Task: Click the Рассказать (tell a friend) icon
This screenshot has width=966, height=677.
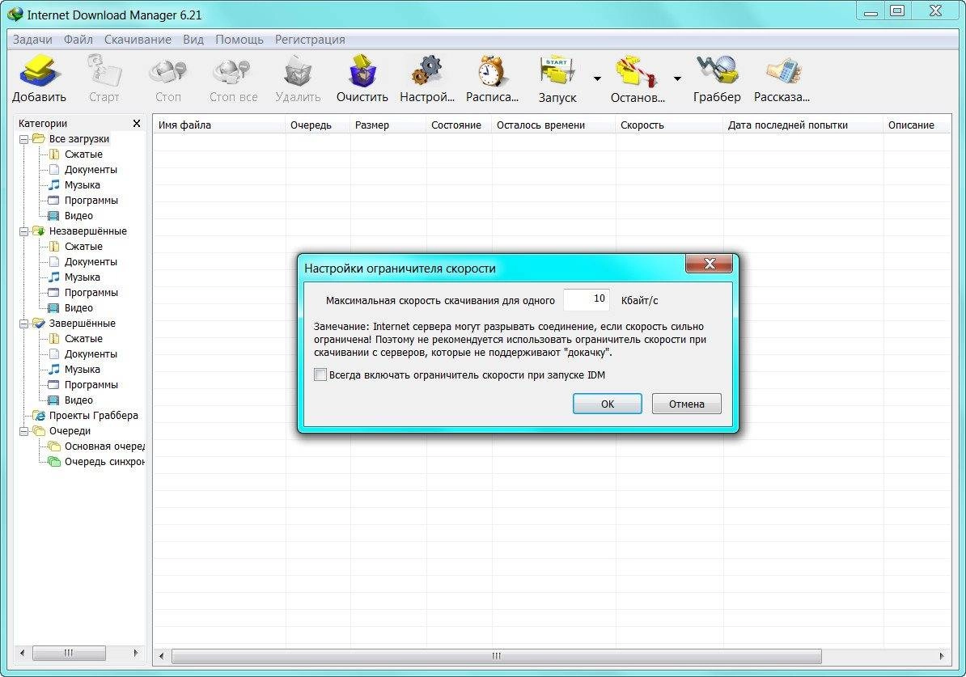Action: coord(783,71)
